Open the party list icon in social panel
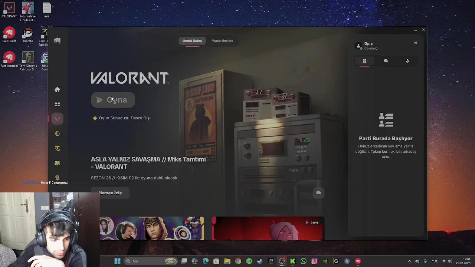The image size is (475, 267). [364, 61]
